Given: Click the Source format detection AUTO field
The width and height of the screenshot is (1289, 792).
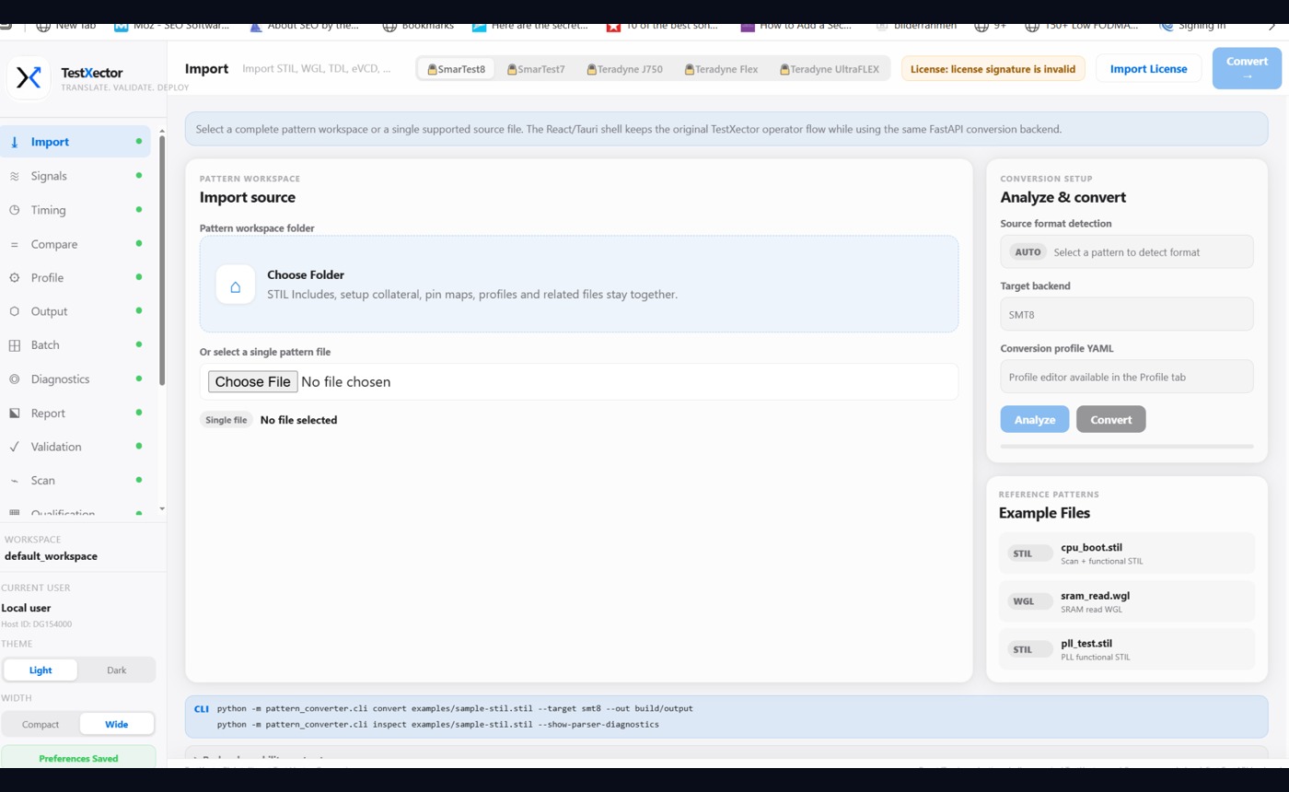Looking at the screenshot, I should point(1127,251).
